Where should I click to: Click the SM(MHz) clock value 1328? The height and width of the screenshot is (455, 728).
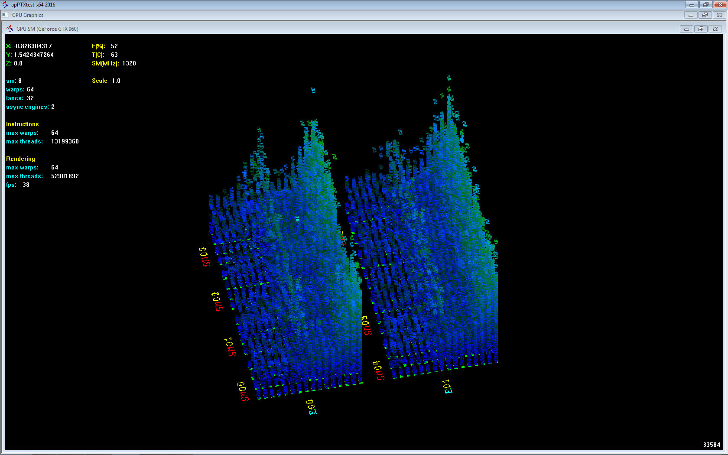point(129,63)
